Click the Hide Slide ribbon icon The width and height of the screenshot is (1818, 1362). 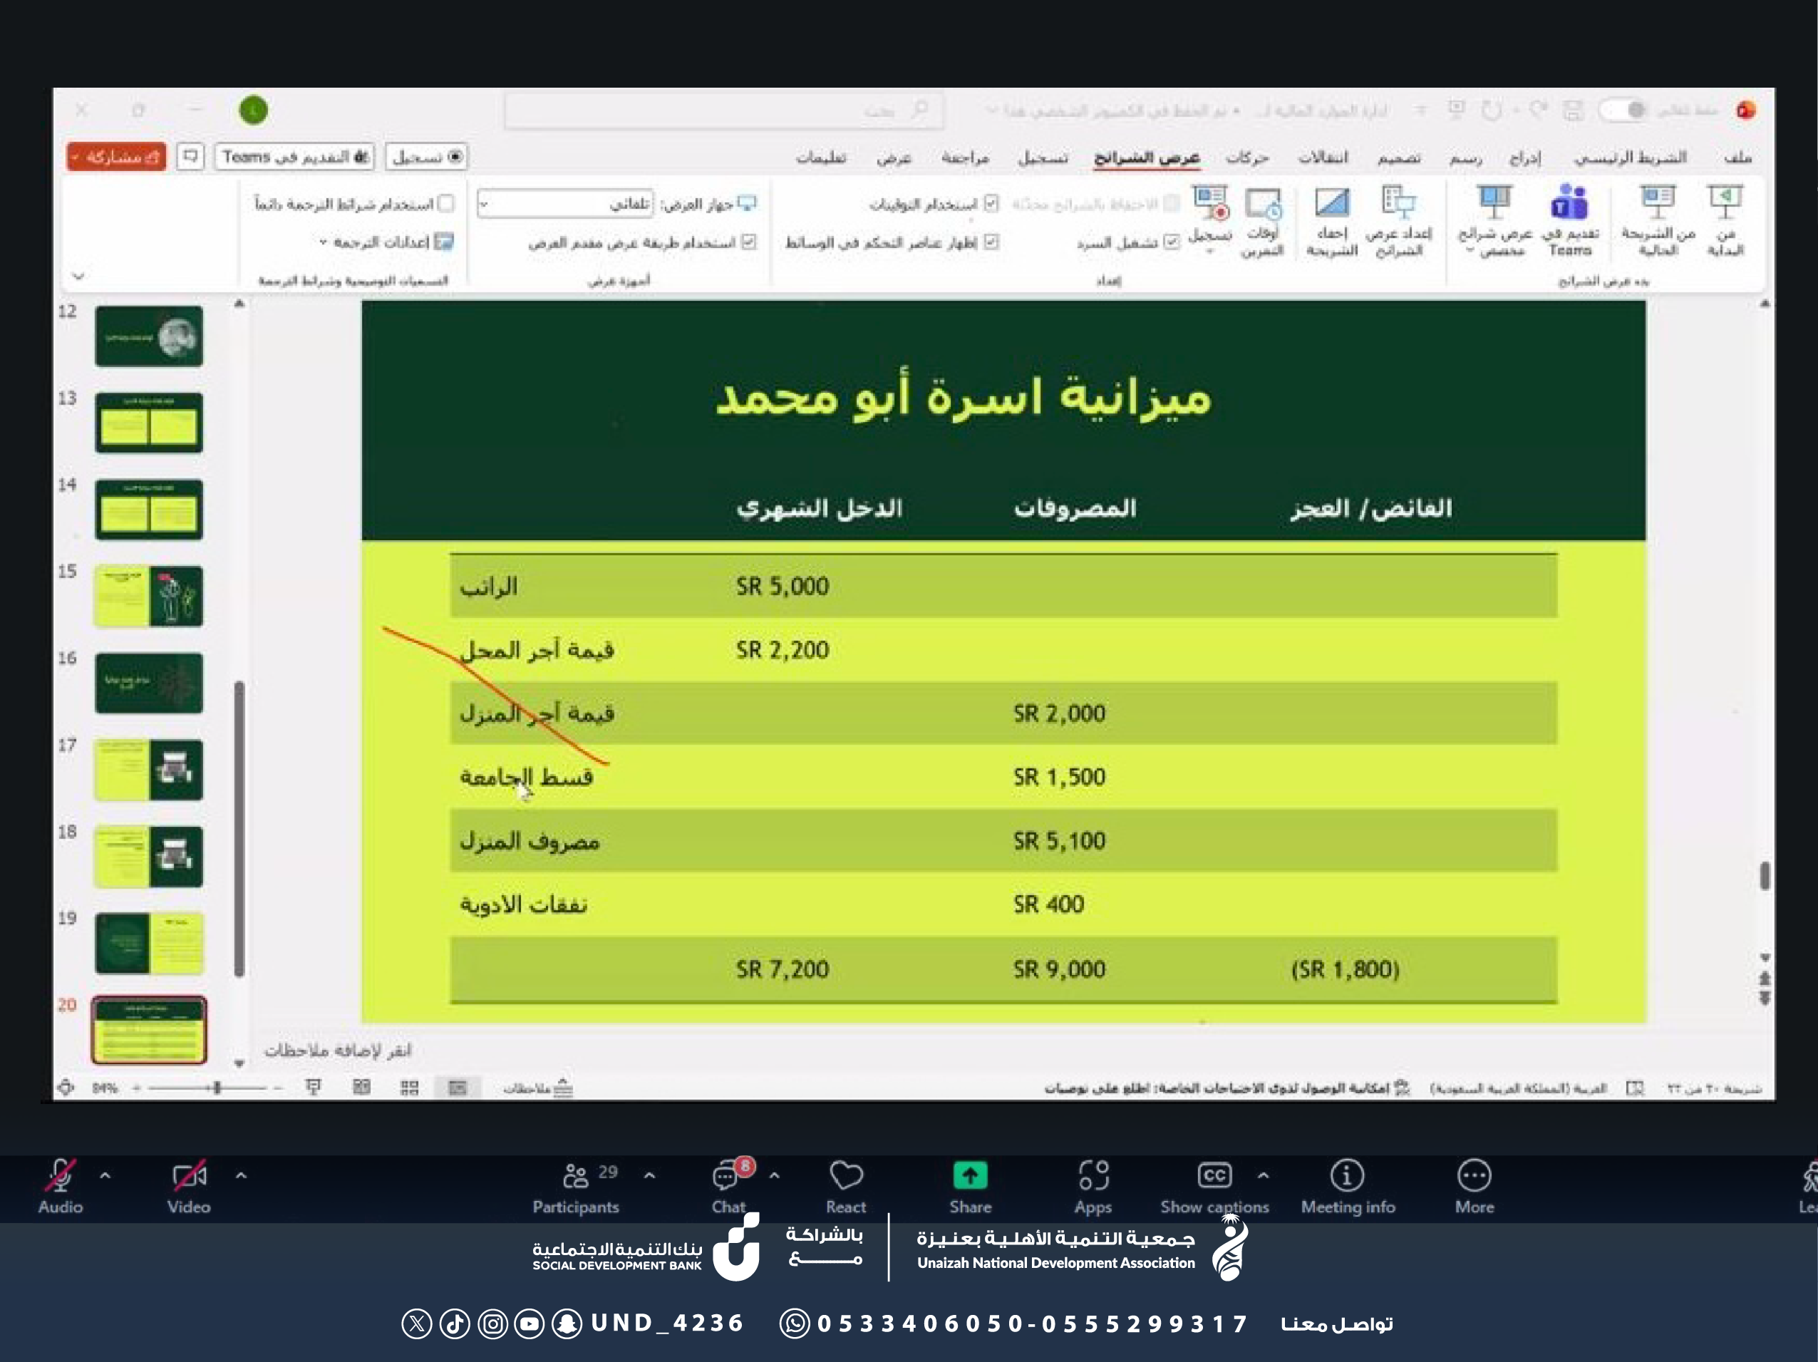[x=1331, y=204]
